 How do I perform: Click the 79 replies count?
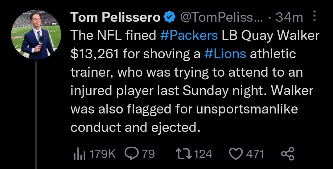(148, 153)
